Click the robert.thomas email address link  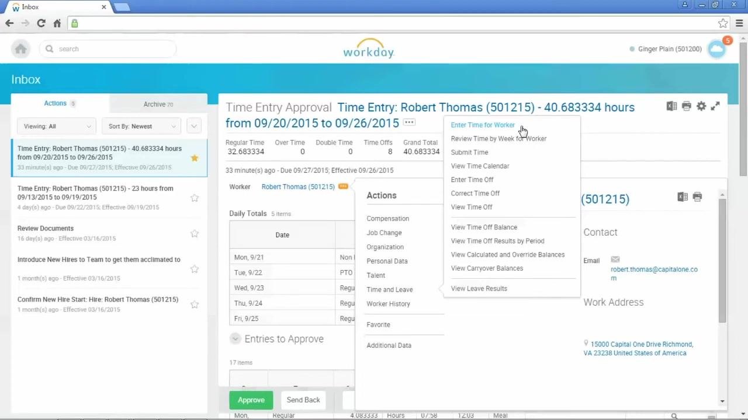654,274
